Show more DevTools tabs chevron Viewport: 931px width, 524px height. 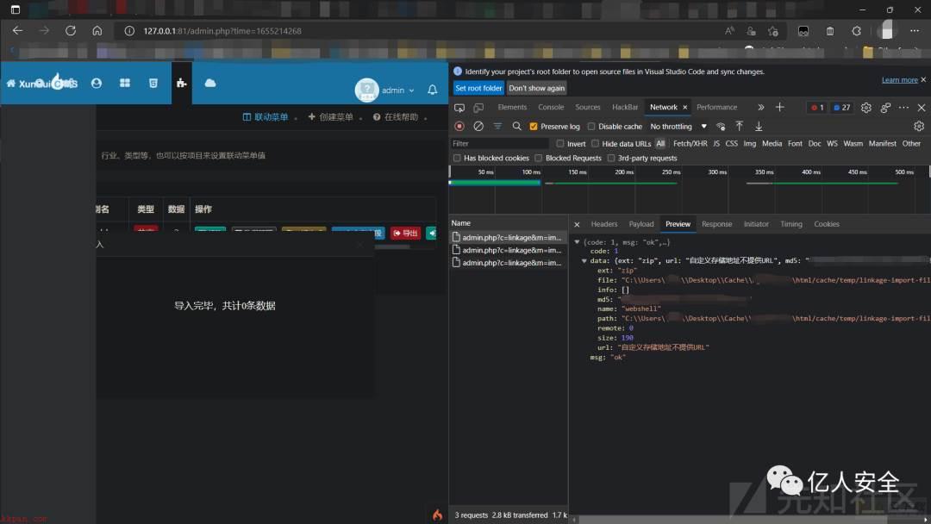click(760, 108)
